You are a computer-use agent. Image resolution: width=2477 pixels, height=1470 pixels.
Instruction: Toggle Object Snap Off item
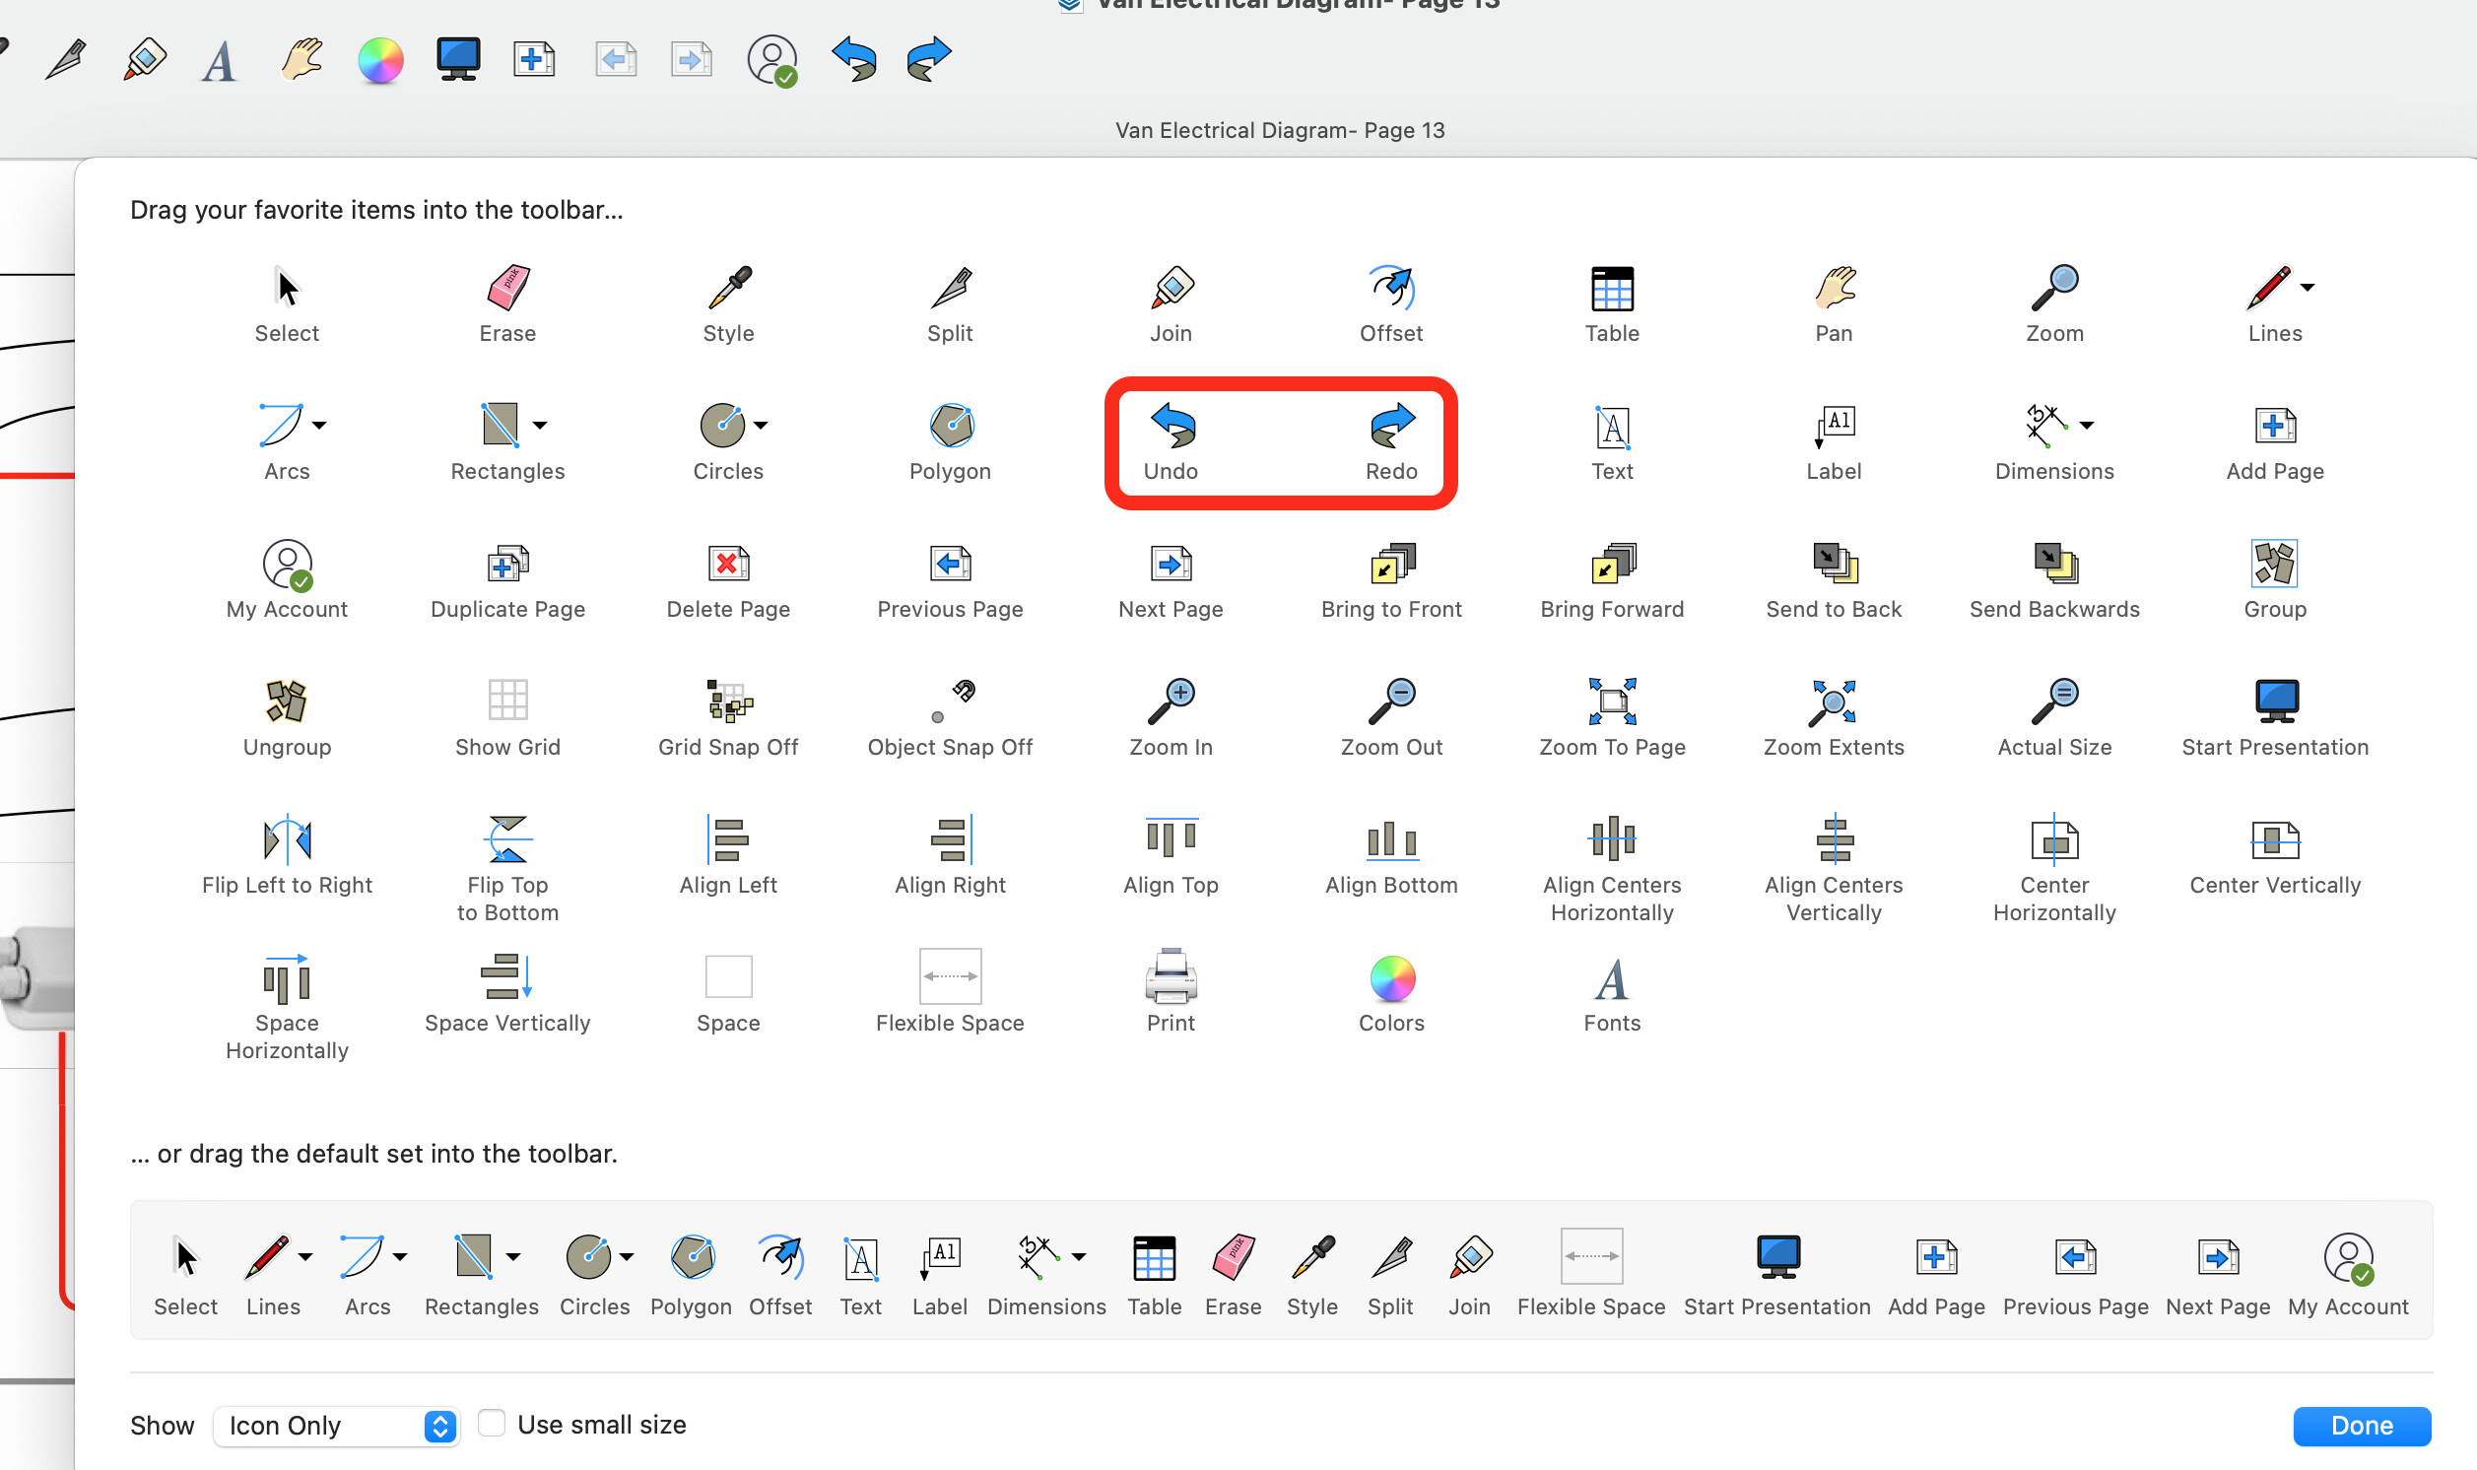tap(950, 717)
